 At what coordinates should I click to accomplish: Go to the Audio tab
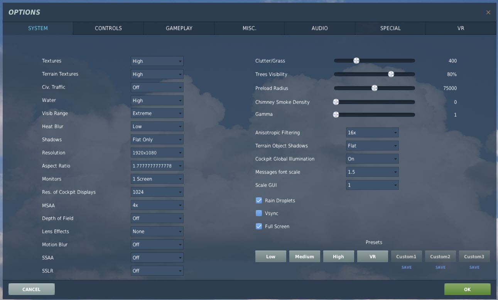(320, 28)
